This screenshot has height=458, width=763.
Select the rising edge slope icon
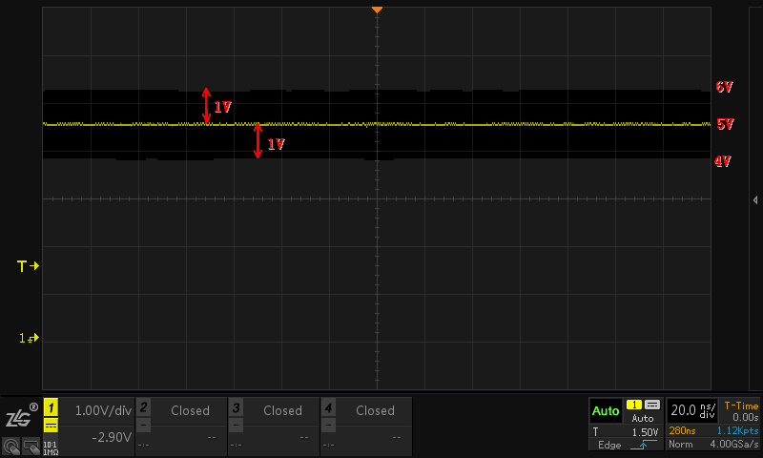643,445
